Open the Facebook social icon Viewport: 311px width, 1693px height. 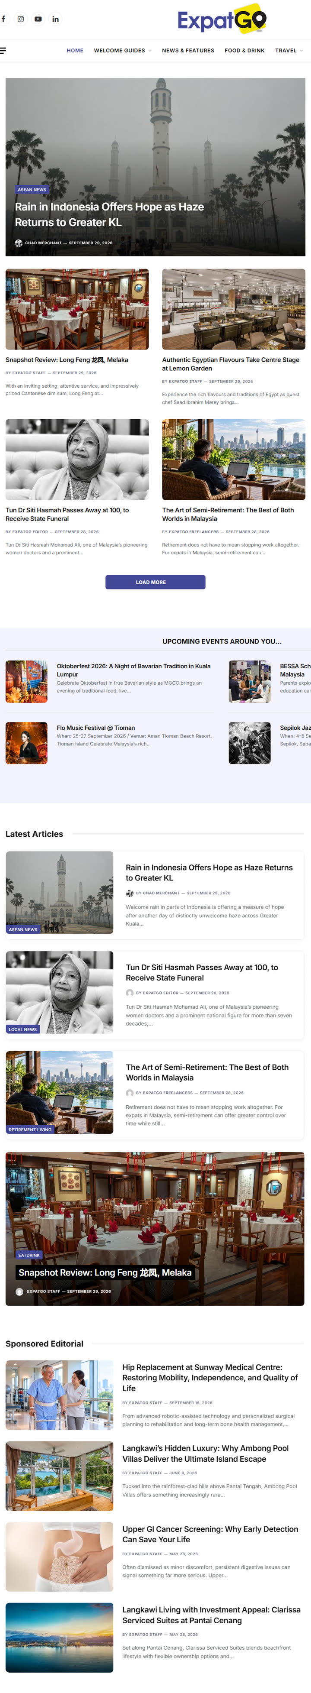pyautogui.click(x=3, y=19)
